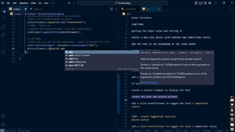Open the Go menu
This screenshot has width=235, height=132.
[40, 3]
